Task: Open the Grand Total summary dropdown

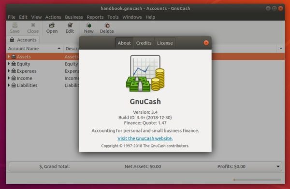Action: coord(278,166)
